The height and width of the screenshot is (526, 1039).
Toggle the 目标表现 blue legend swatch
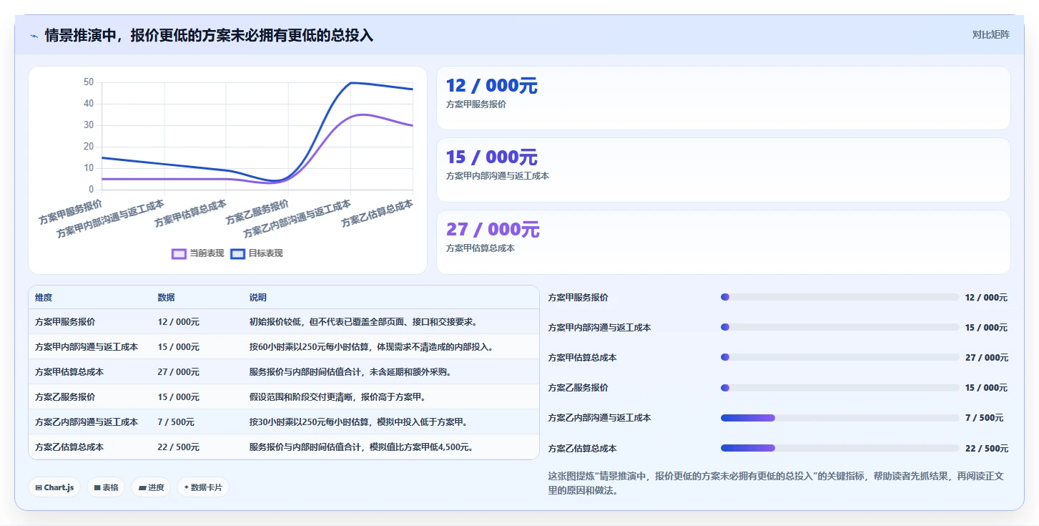click(x=238, y=253)
